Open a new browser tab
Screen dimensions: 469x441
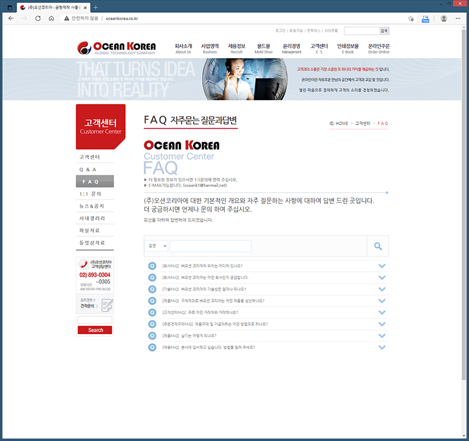pos(95,7)
